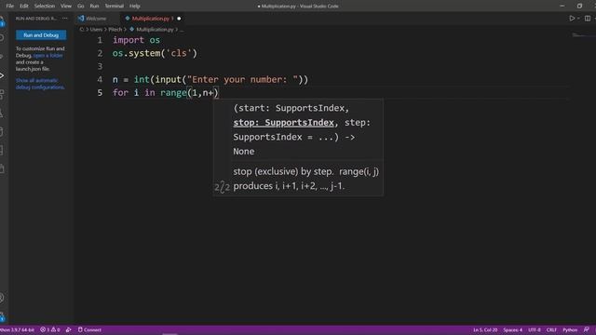Screen dimensions: 596x335
Task: Click the Spaces: 4 indentation indicator
Action: point(512,329)
